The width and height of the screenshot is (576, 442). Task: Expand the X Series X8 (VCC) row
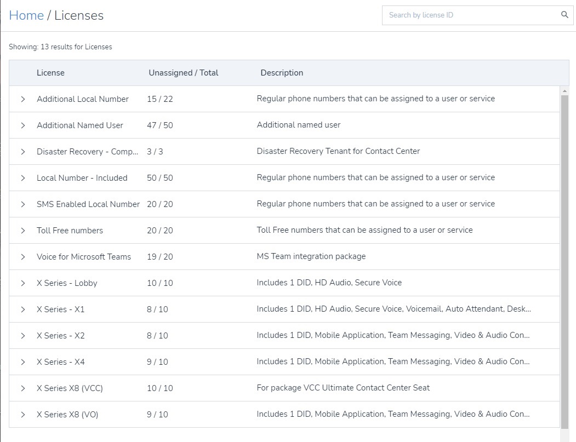[x=23, y=388]
